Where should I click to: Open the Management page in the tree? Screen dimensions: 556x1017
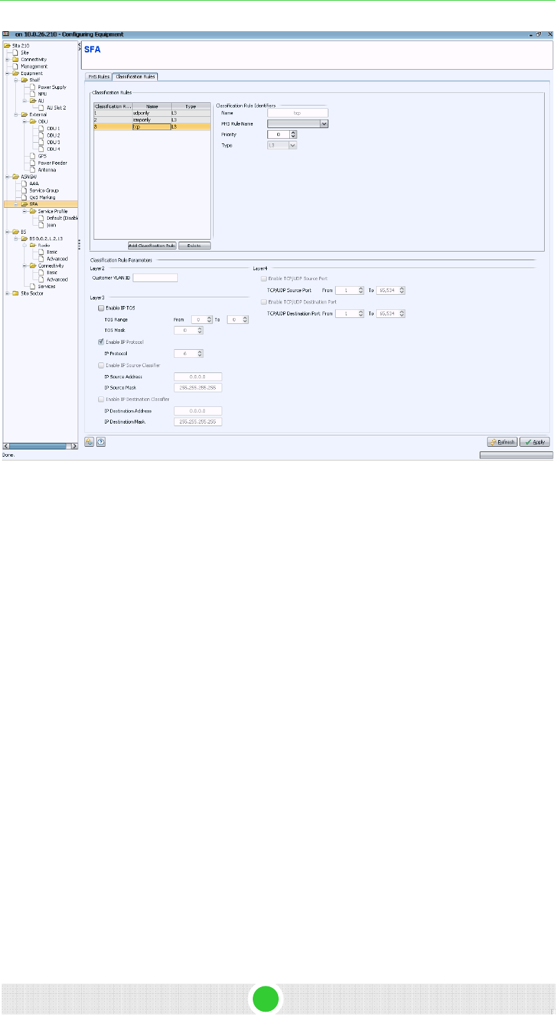pos(30,66)
